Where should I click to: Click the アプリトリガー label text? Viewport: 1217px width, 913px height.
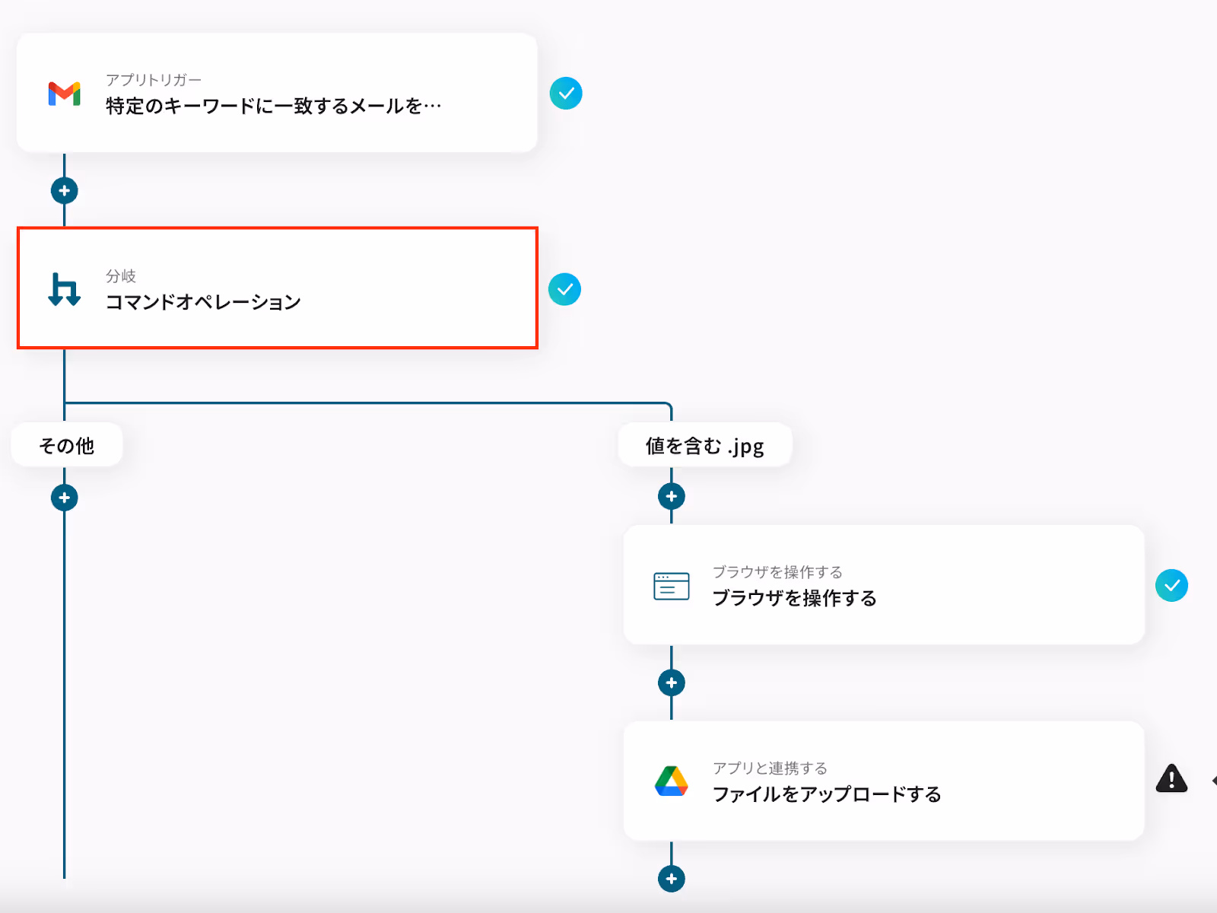(154, 80)
